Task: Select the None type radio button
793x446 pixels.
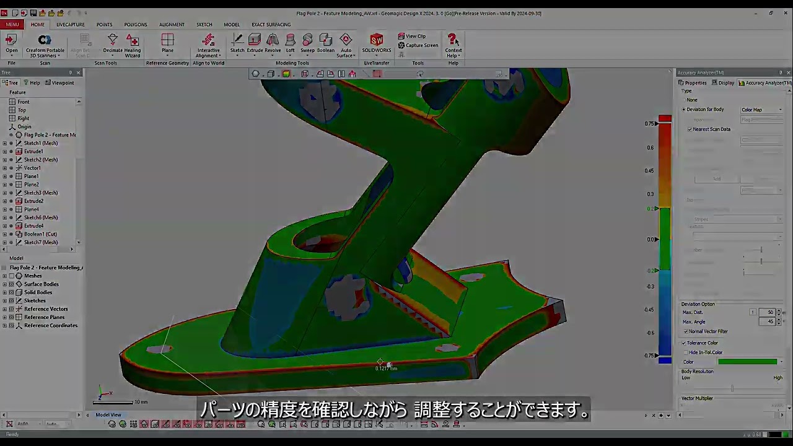Action: coord(684,100)
